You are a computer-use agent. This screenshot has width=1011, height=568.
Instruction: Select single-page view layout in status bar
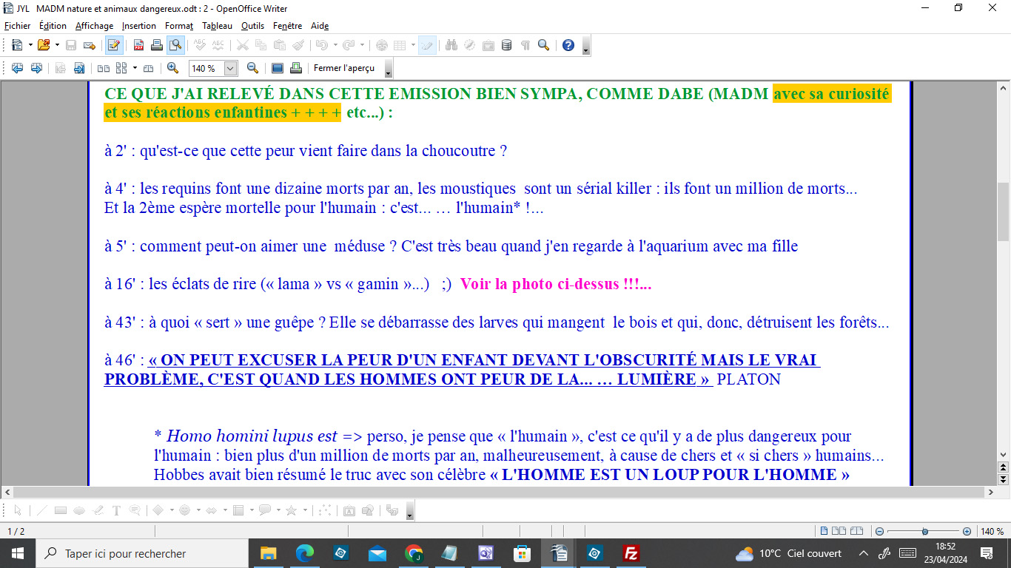click(824, 531)
